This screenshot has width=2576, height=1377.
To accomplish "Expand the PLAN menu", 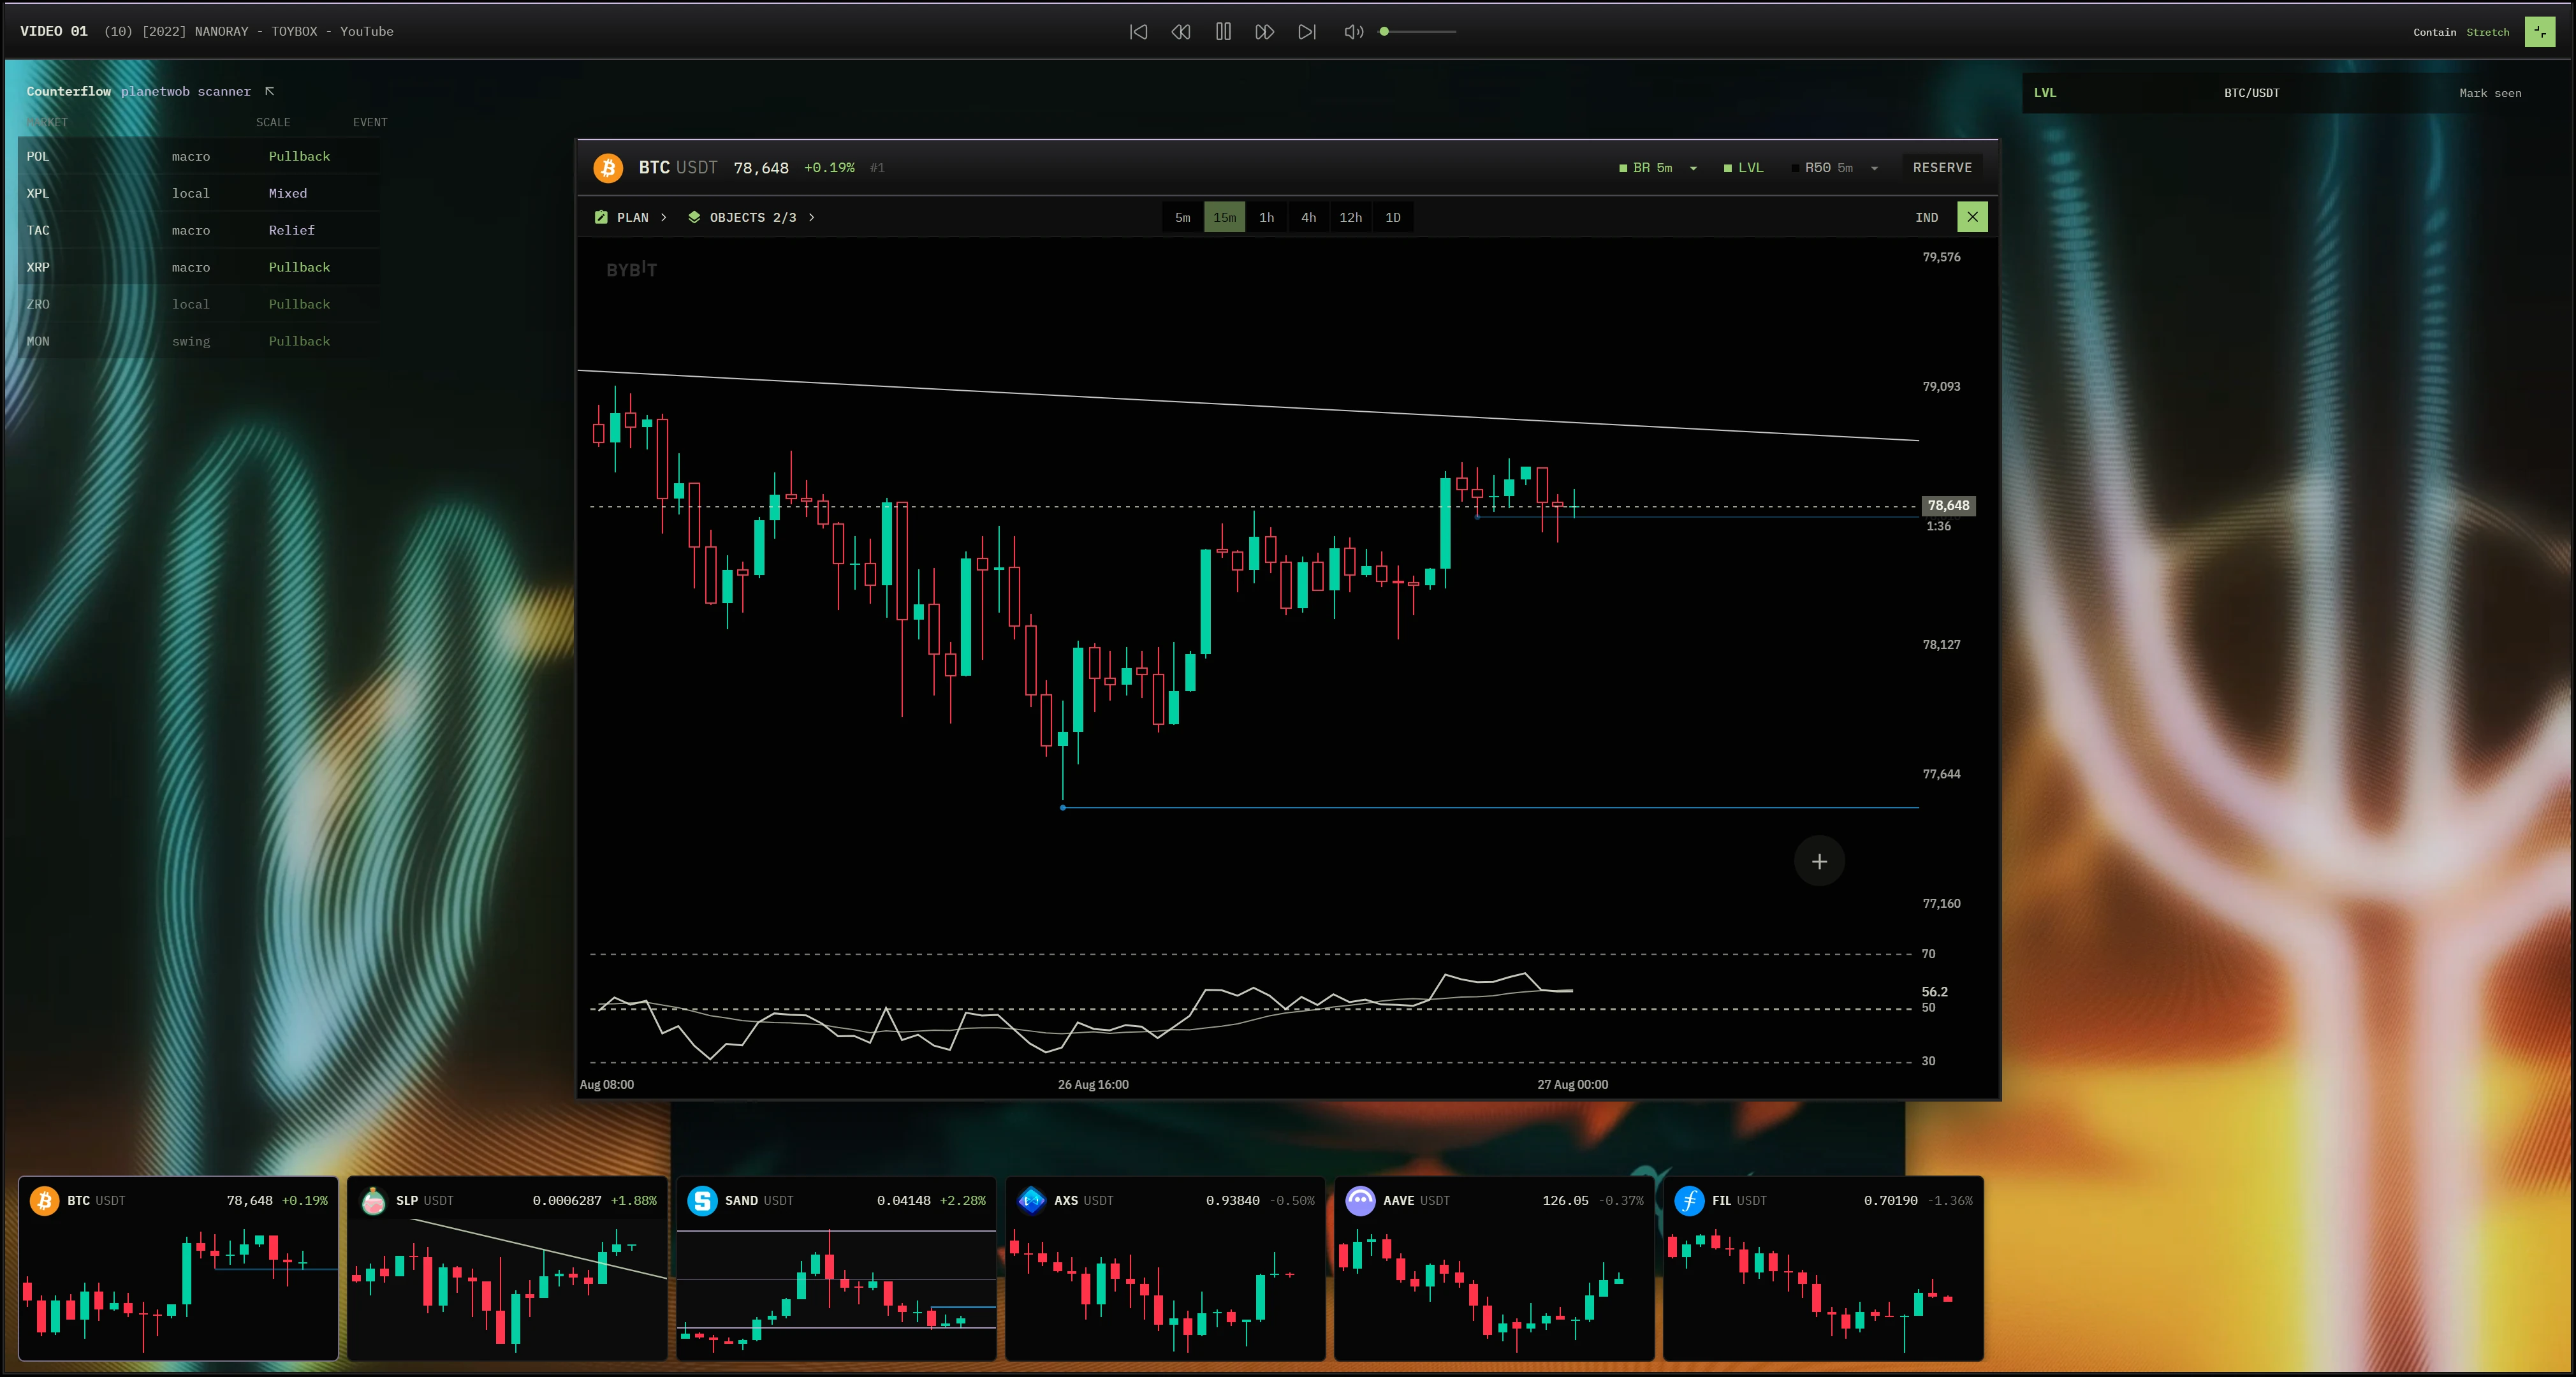I will 631,217.
